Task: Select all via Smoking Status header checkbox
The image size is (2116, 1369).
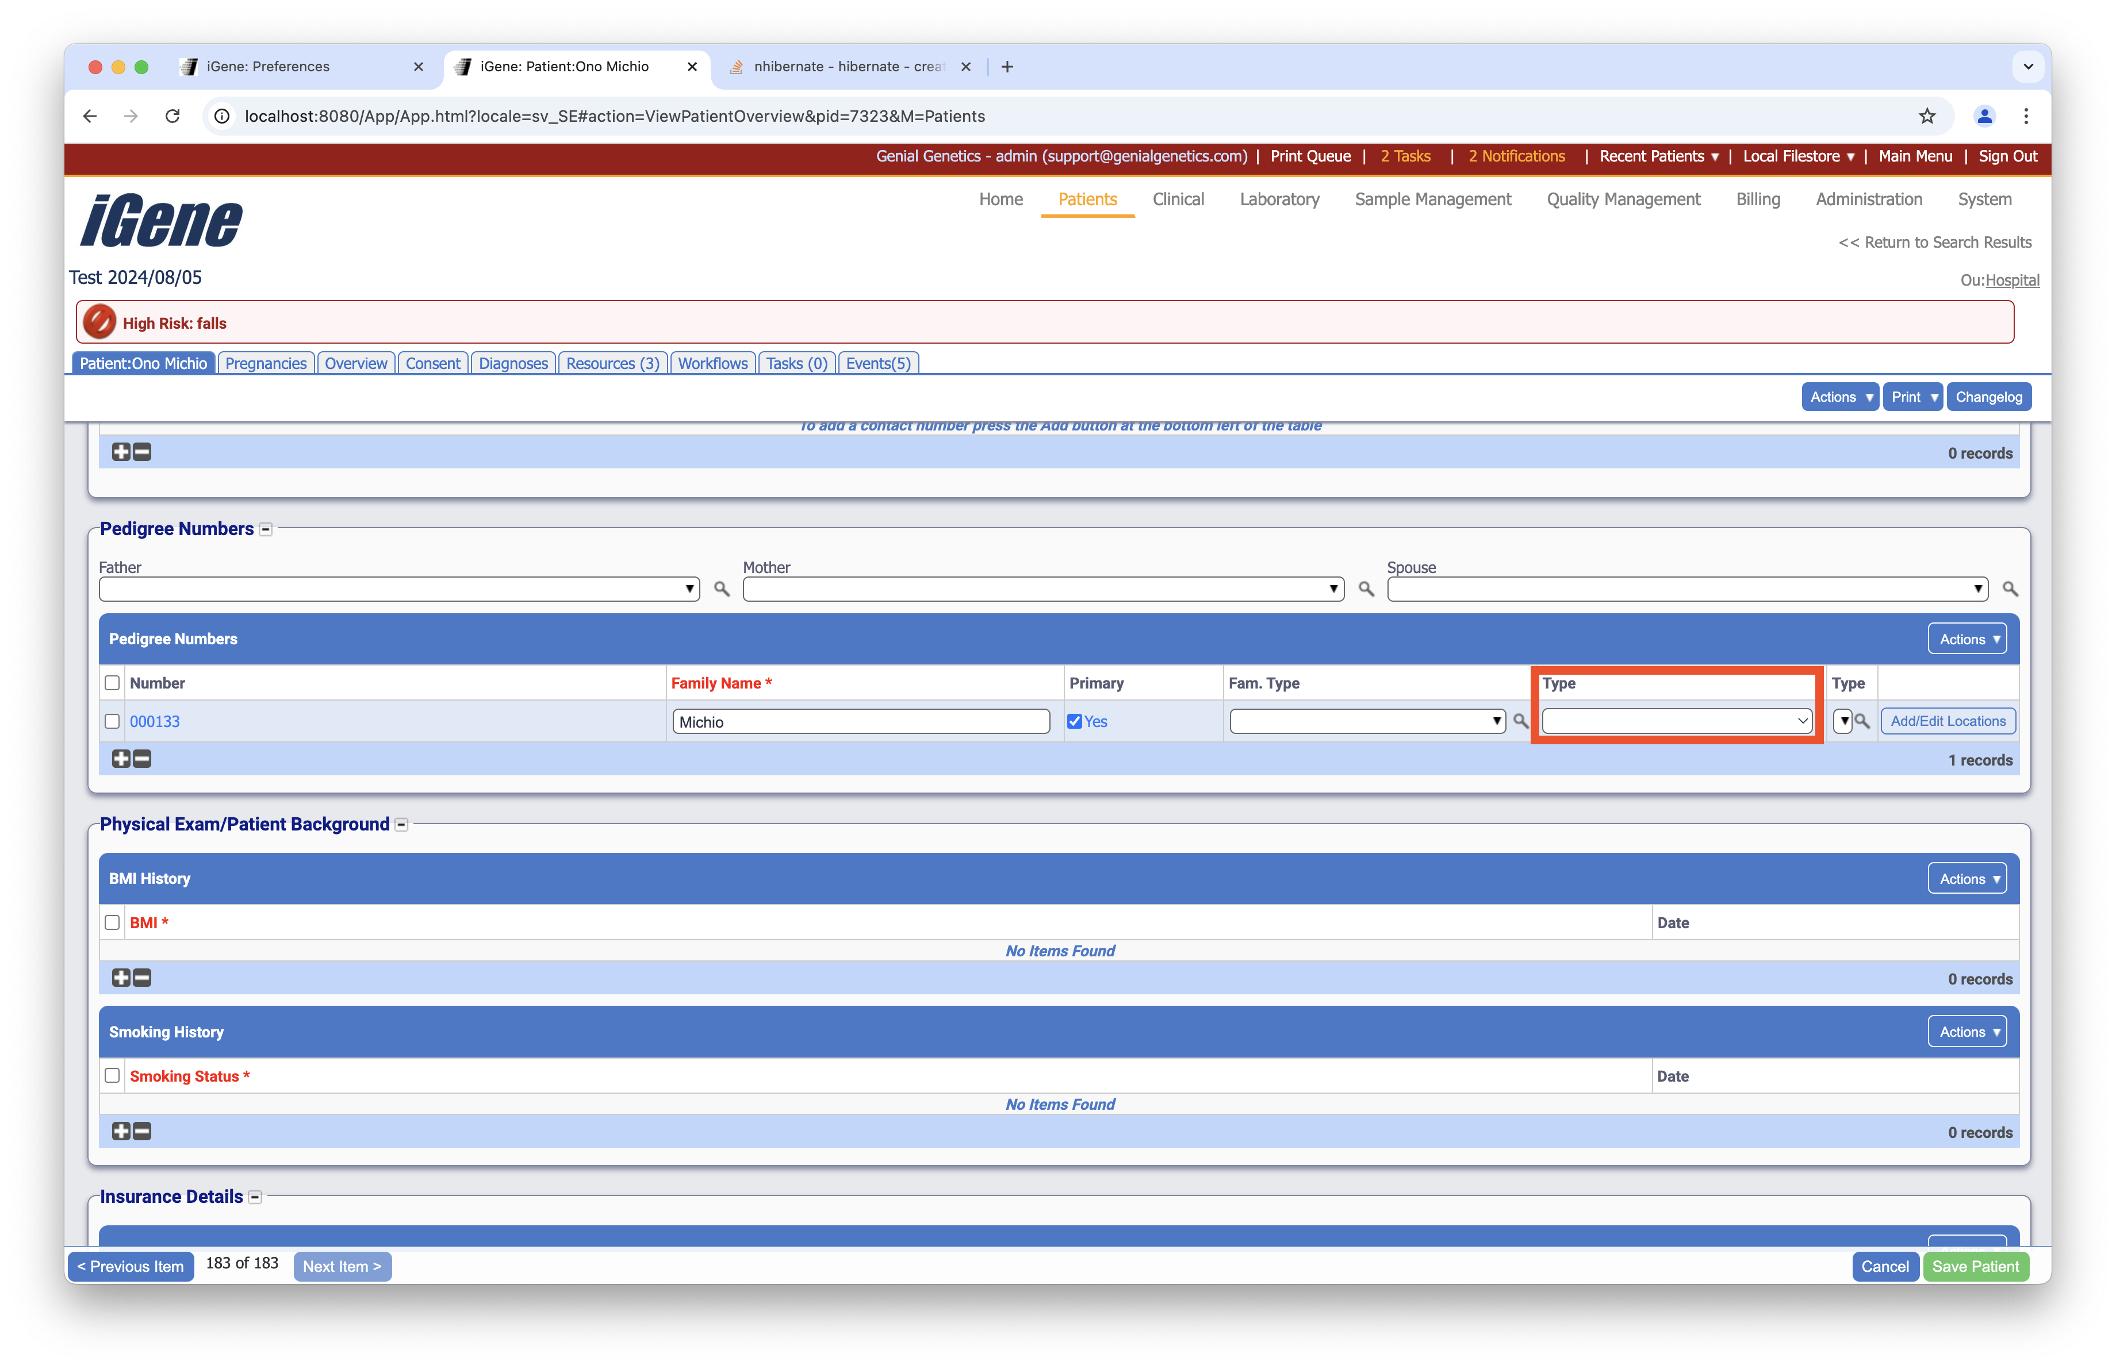Action: [112, 1075]
